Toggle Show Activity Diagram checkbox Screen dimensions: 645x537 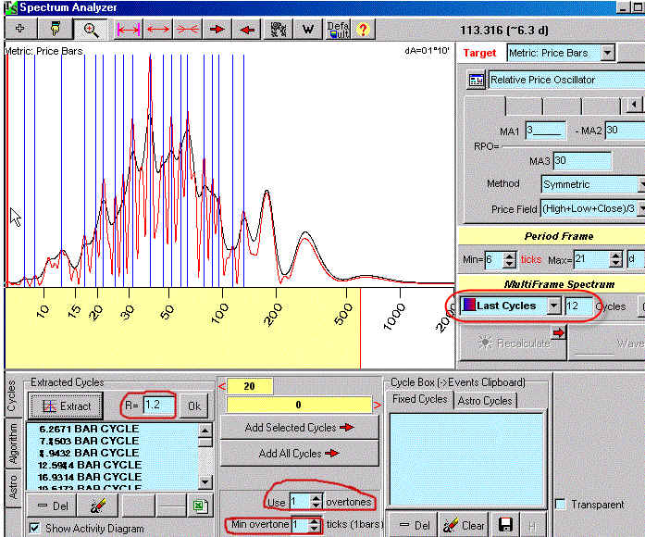[x=34, y=529]
